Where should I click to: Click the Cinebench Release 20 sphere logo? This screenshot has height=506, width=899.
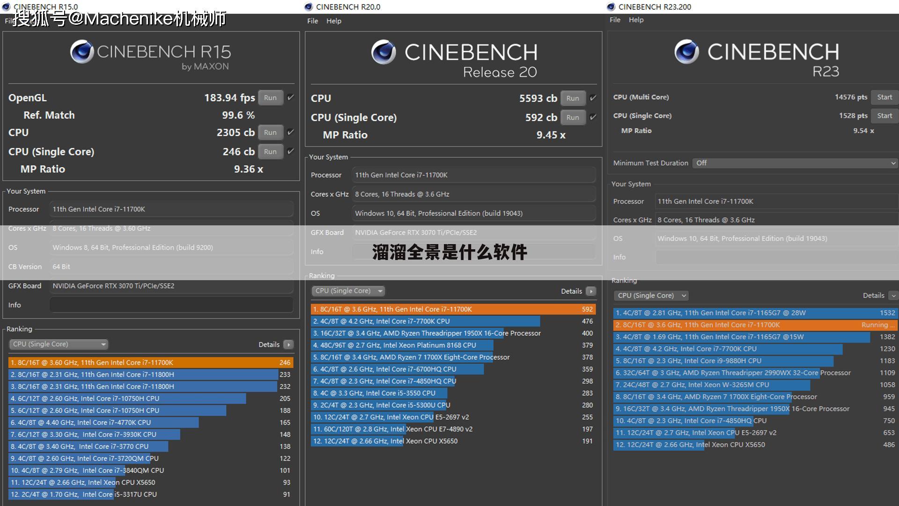click(383, 52)
